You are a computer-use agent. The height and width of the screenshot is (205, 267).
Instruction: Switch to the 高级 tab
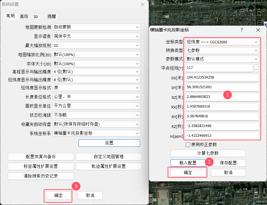click(24, 17)
